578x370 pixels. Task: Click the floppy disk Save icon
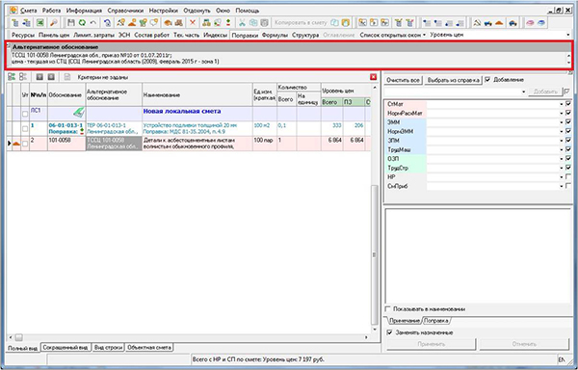(70, 23)
